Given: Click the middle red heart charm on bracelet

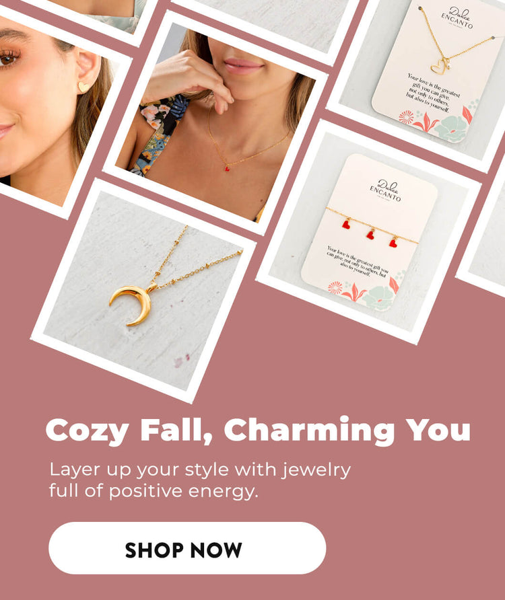Looking at the screenshot, I should 370,234.
